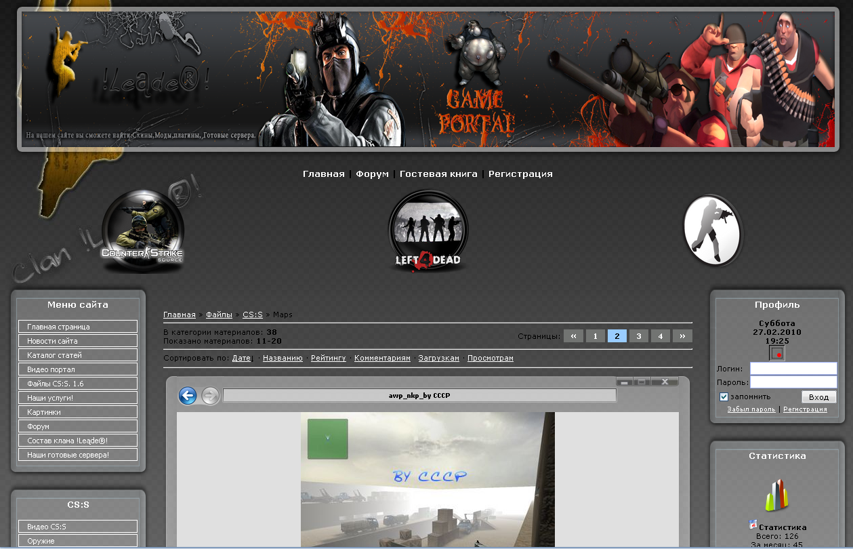
Task: Open Наши готовые сервера! menu item
Action: 78,455
